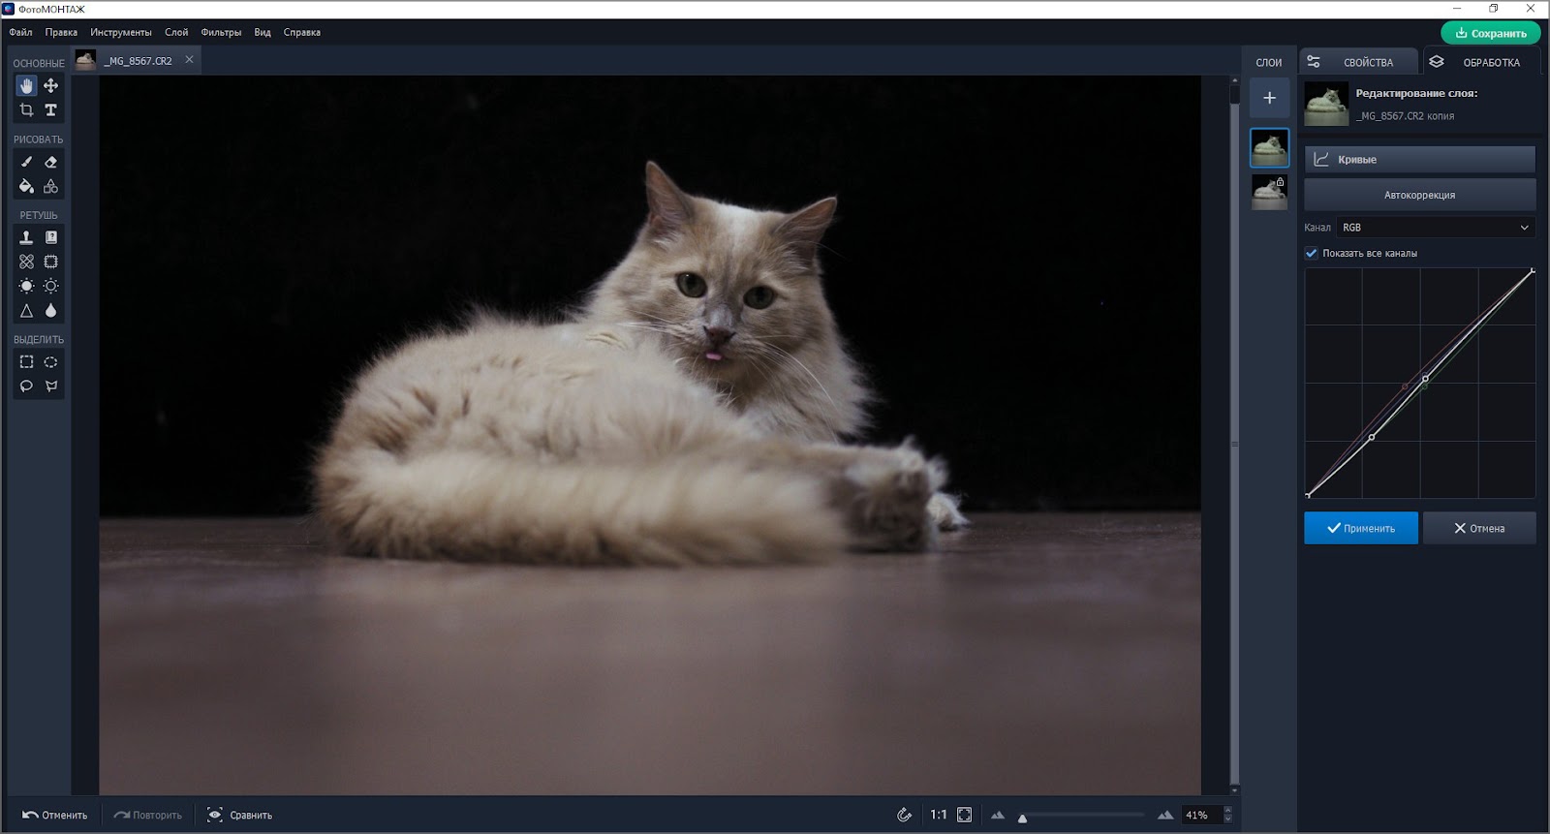Click Отменить undo button
The height and width of the screenshot is (834, 1550).
(55, 815)
